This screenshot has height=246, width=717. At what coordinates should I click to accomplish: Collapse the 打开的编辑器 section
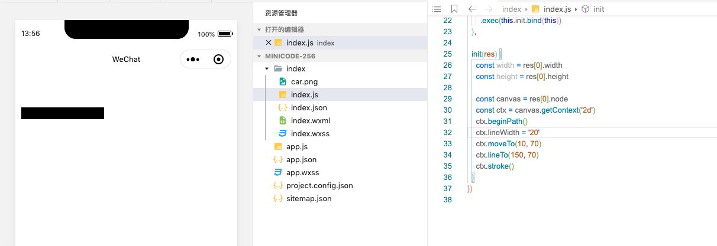[x=259, y=29]
